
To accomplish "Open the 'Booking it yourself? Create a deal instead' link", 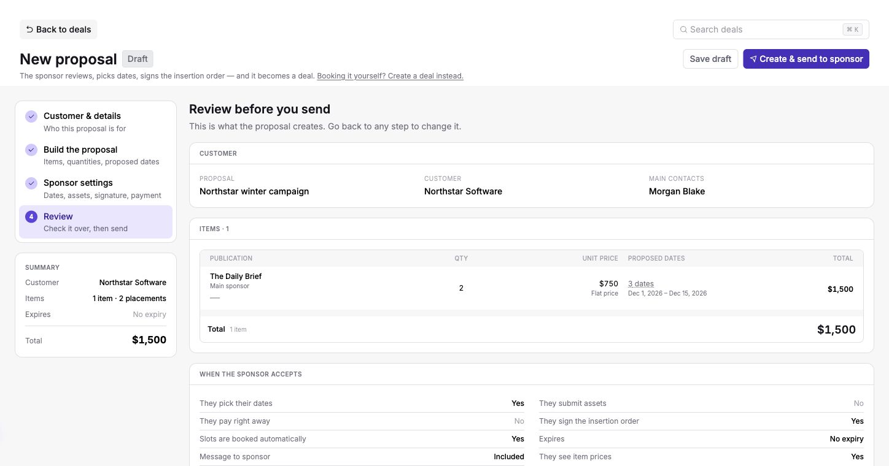I will (x=390, y=76).
